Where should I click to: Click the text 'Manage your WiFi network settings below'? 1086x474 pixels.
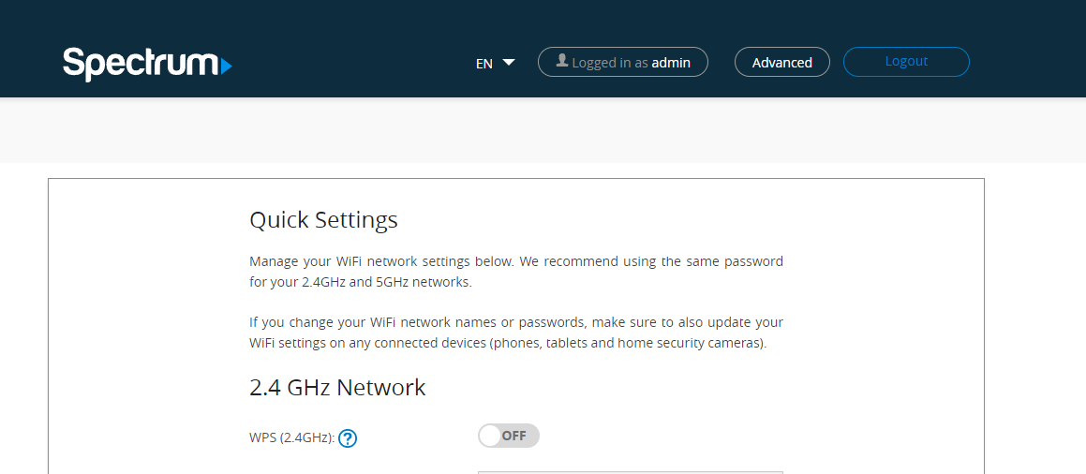[x=380, y=261]
